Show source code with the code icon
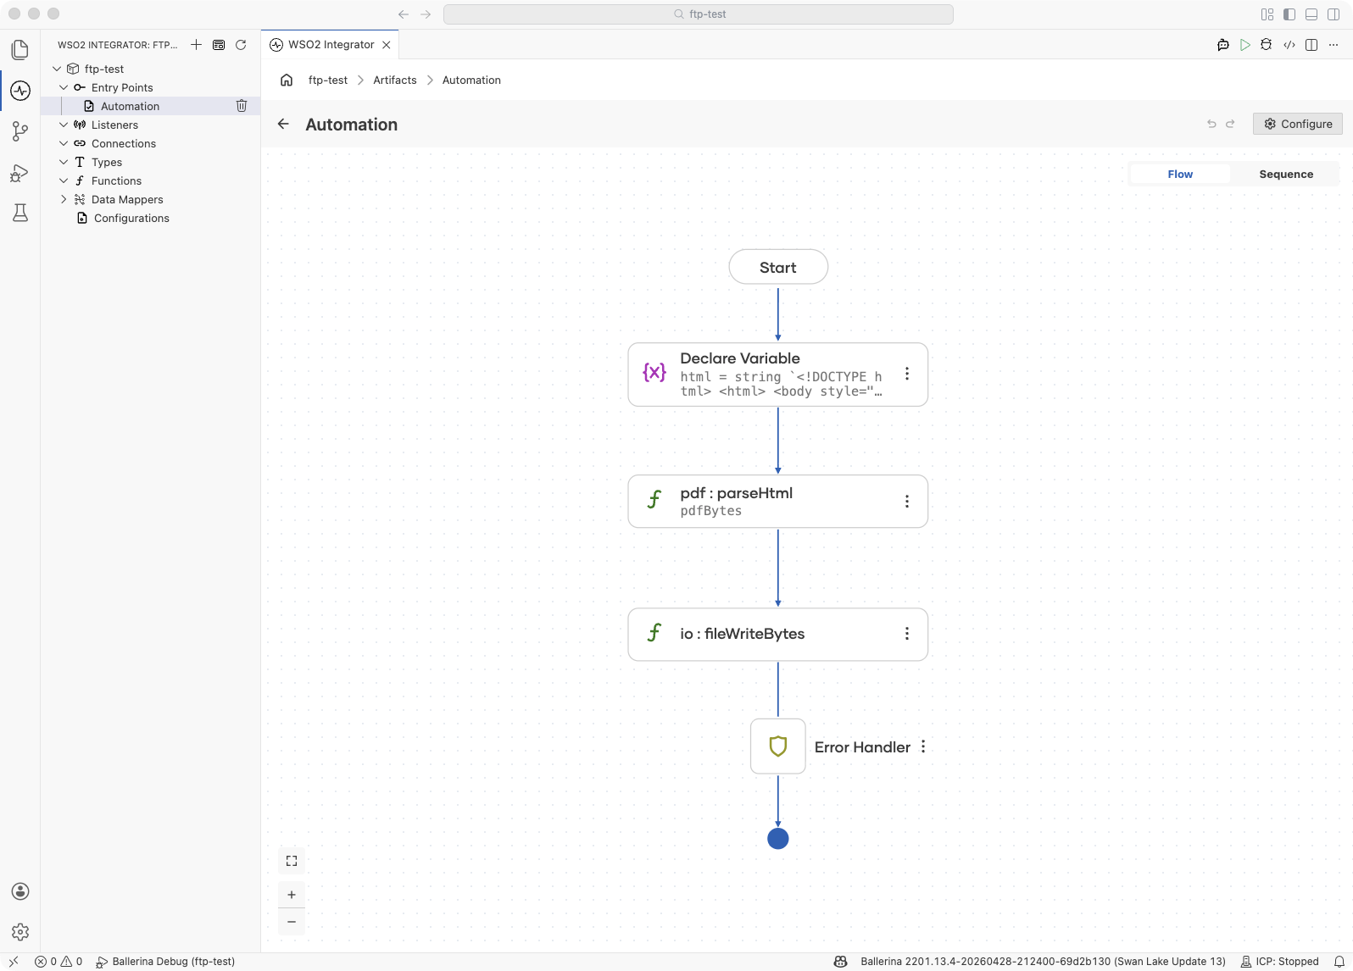Viewport: 1353px width, 971px height. pos(1289,45)
